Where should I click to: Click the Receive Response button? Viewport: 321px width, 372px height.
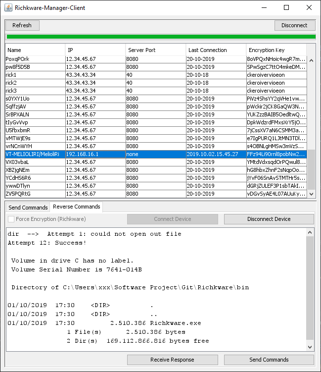pos(173,360)
